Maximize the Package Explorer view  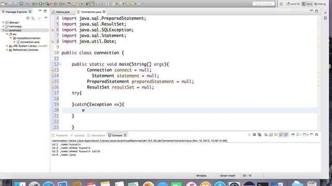tap(45, 11)
